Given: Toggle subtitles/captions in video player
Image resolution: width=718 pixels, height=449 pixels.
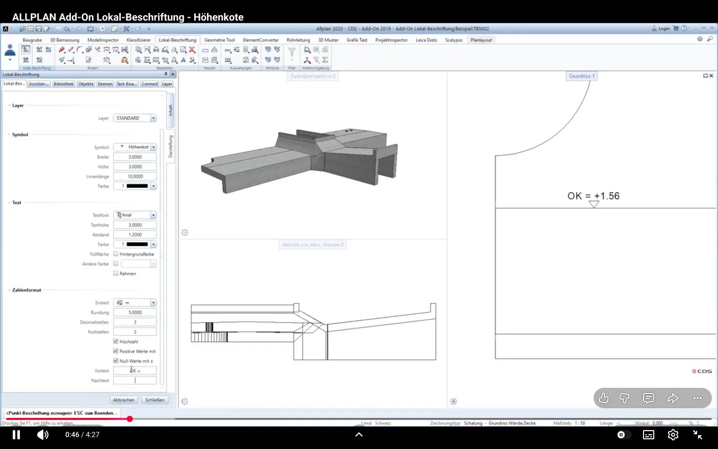Looking at the screenshot, I should coord(649,435).
